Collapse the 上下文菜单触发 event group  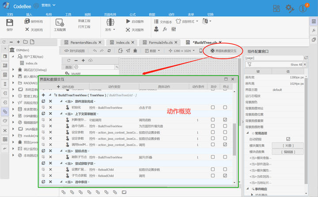(61, 114)
